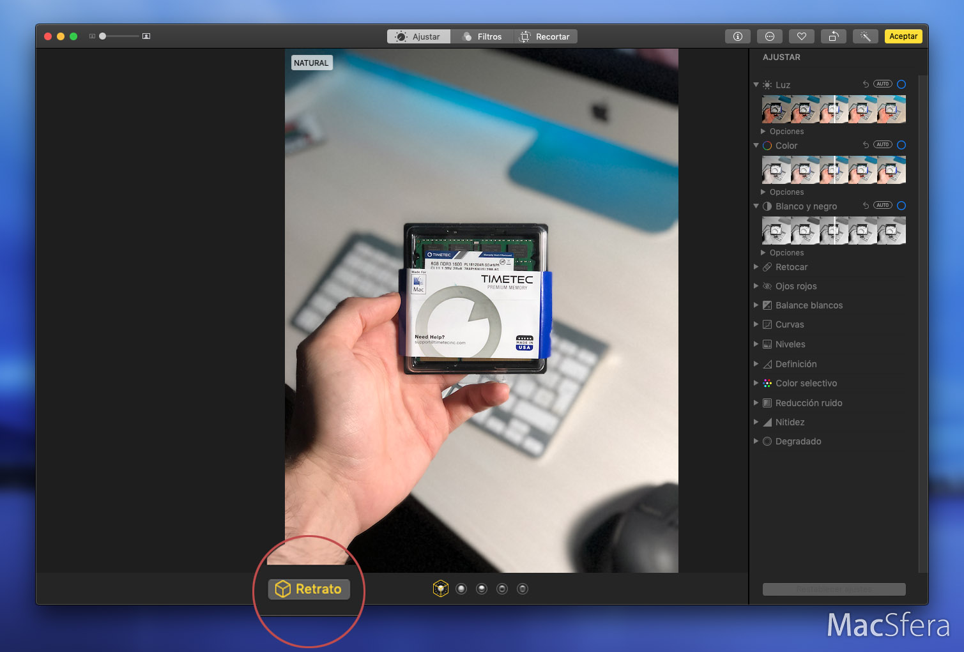Collapse the Blanco y negro disclosure triangle
Image resolution: width=964 pixels, height=652 pixels.
point(756,206)
